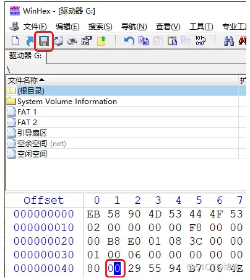Screen dimensions: 250x280
Task: Select the FAT 1 entry
Action: (27, 112)
